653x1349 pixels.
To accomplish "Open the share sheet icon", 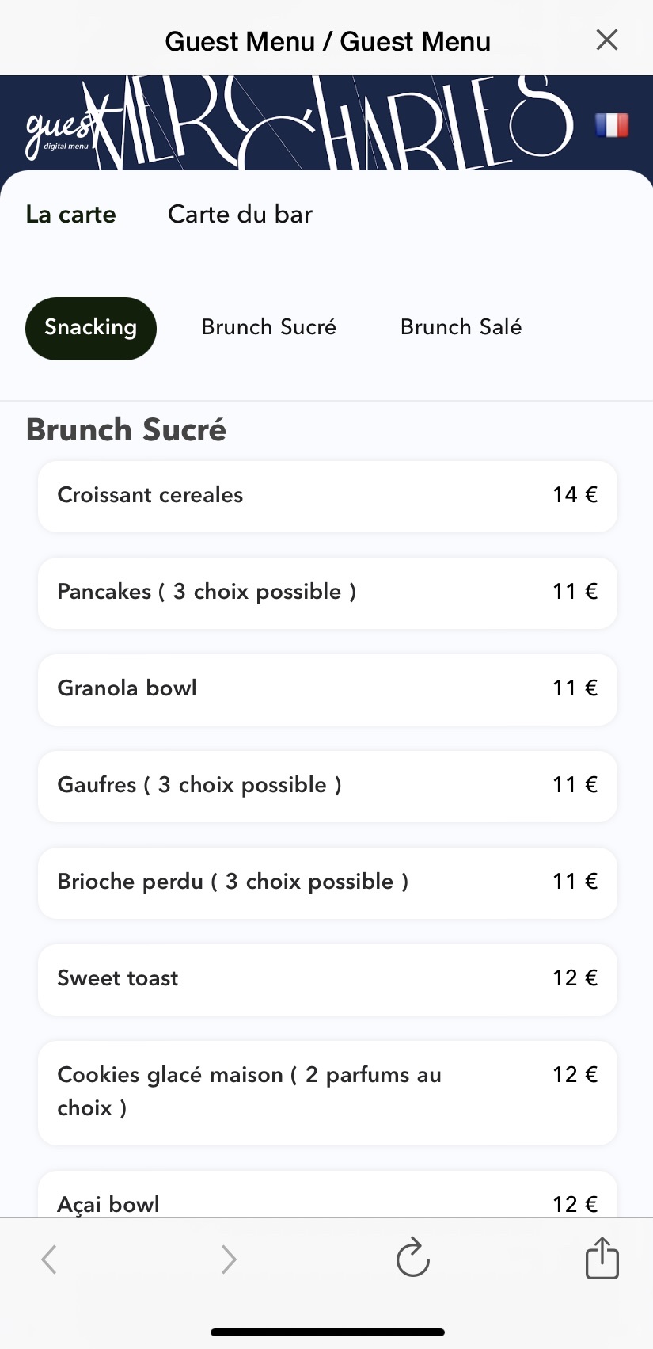I will (x=602, y=1257).
